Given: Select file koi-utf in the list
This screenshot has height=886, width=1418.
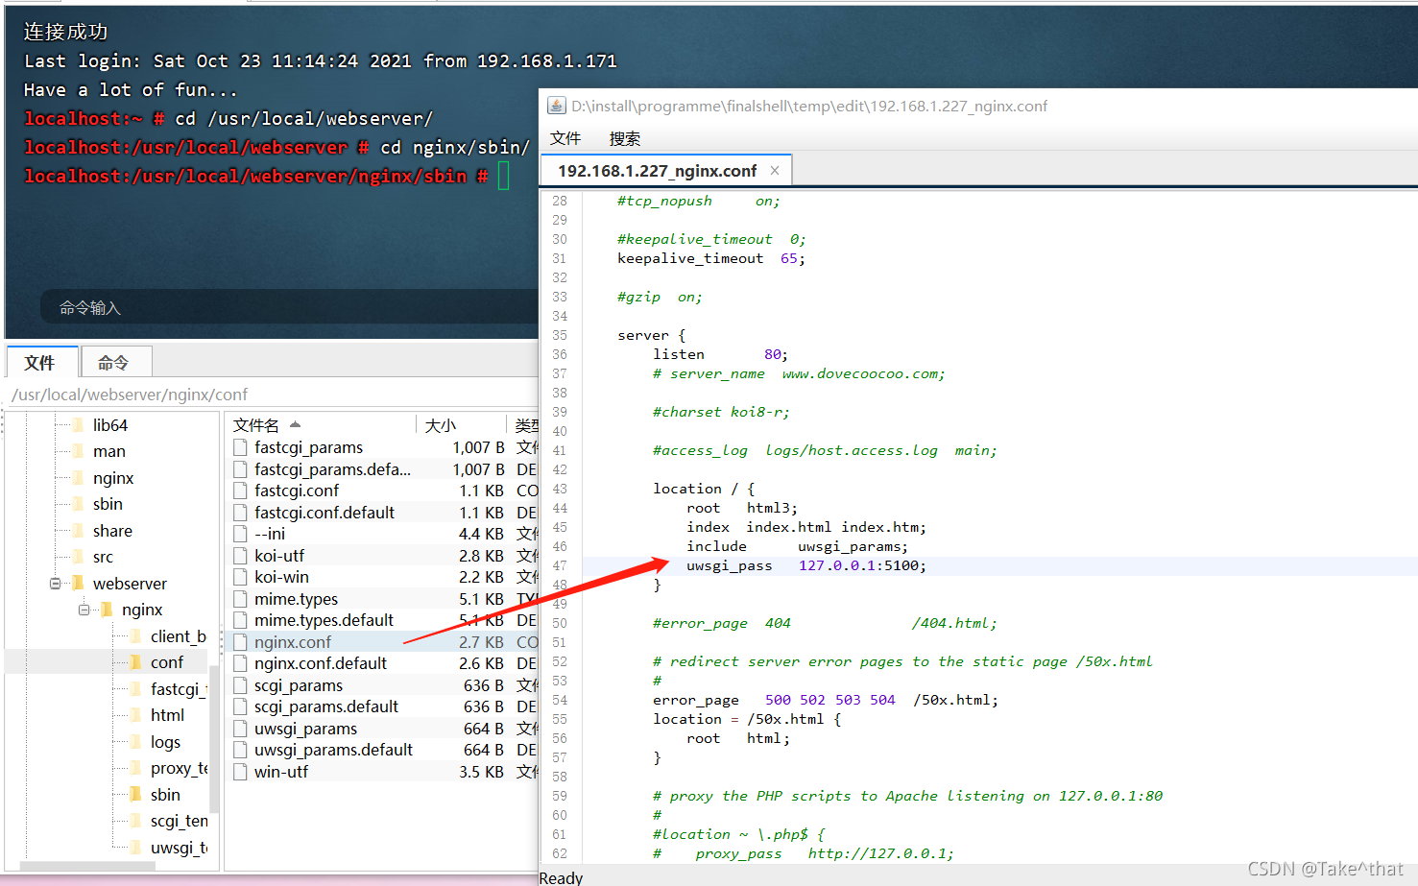Looking at the screenshot, I should (279, 556).
